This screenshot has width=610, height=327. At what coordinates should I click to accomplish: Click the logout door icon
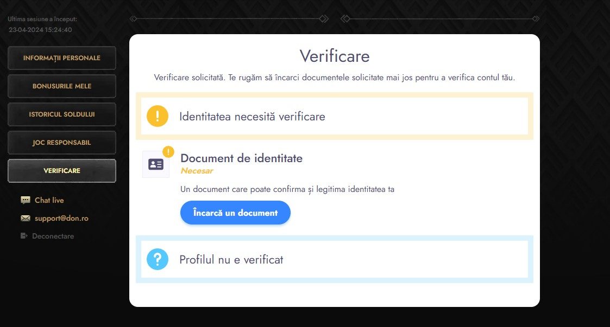coord(24,236)
